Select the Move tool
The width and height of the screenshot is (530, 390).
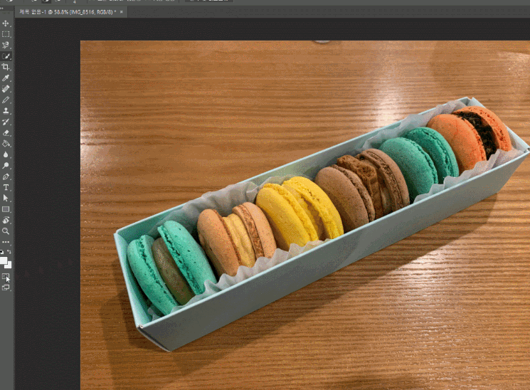click(x=6, y=23)
